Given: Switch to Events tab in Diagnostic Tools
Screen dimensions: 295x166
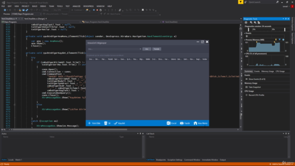Looking at the screenshot, I should point(257,71).
